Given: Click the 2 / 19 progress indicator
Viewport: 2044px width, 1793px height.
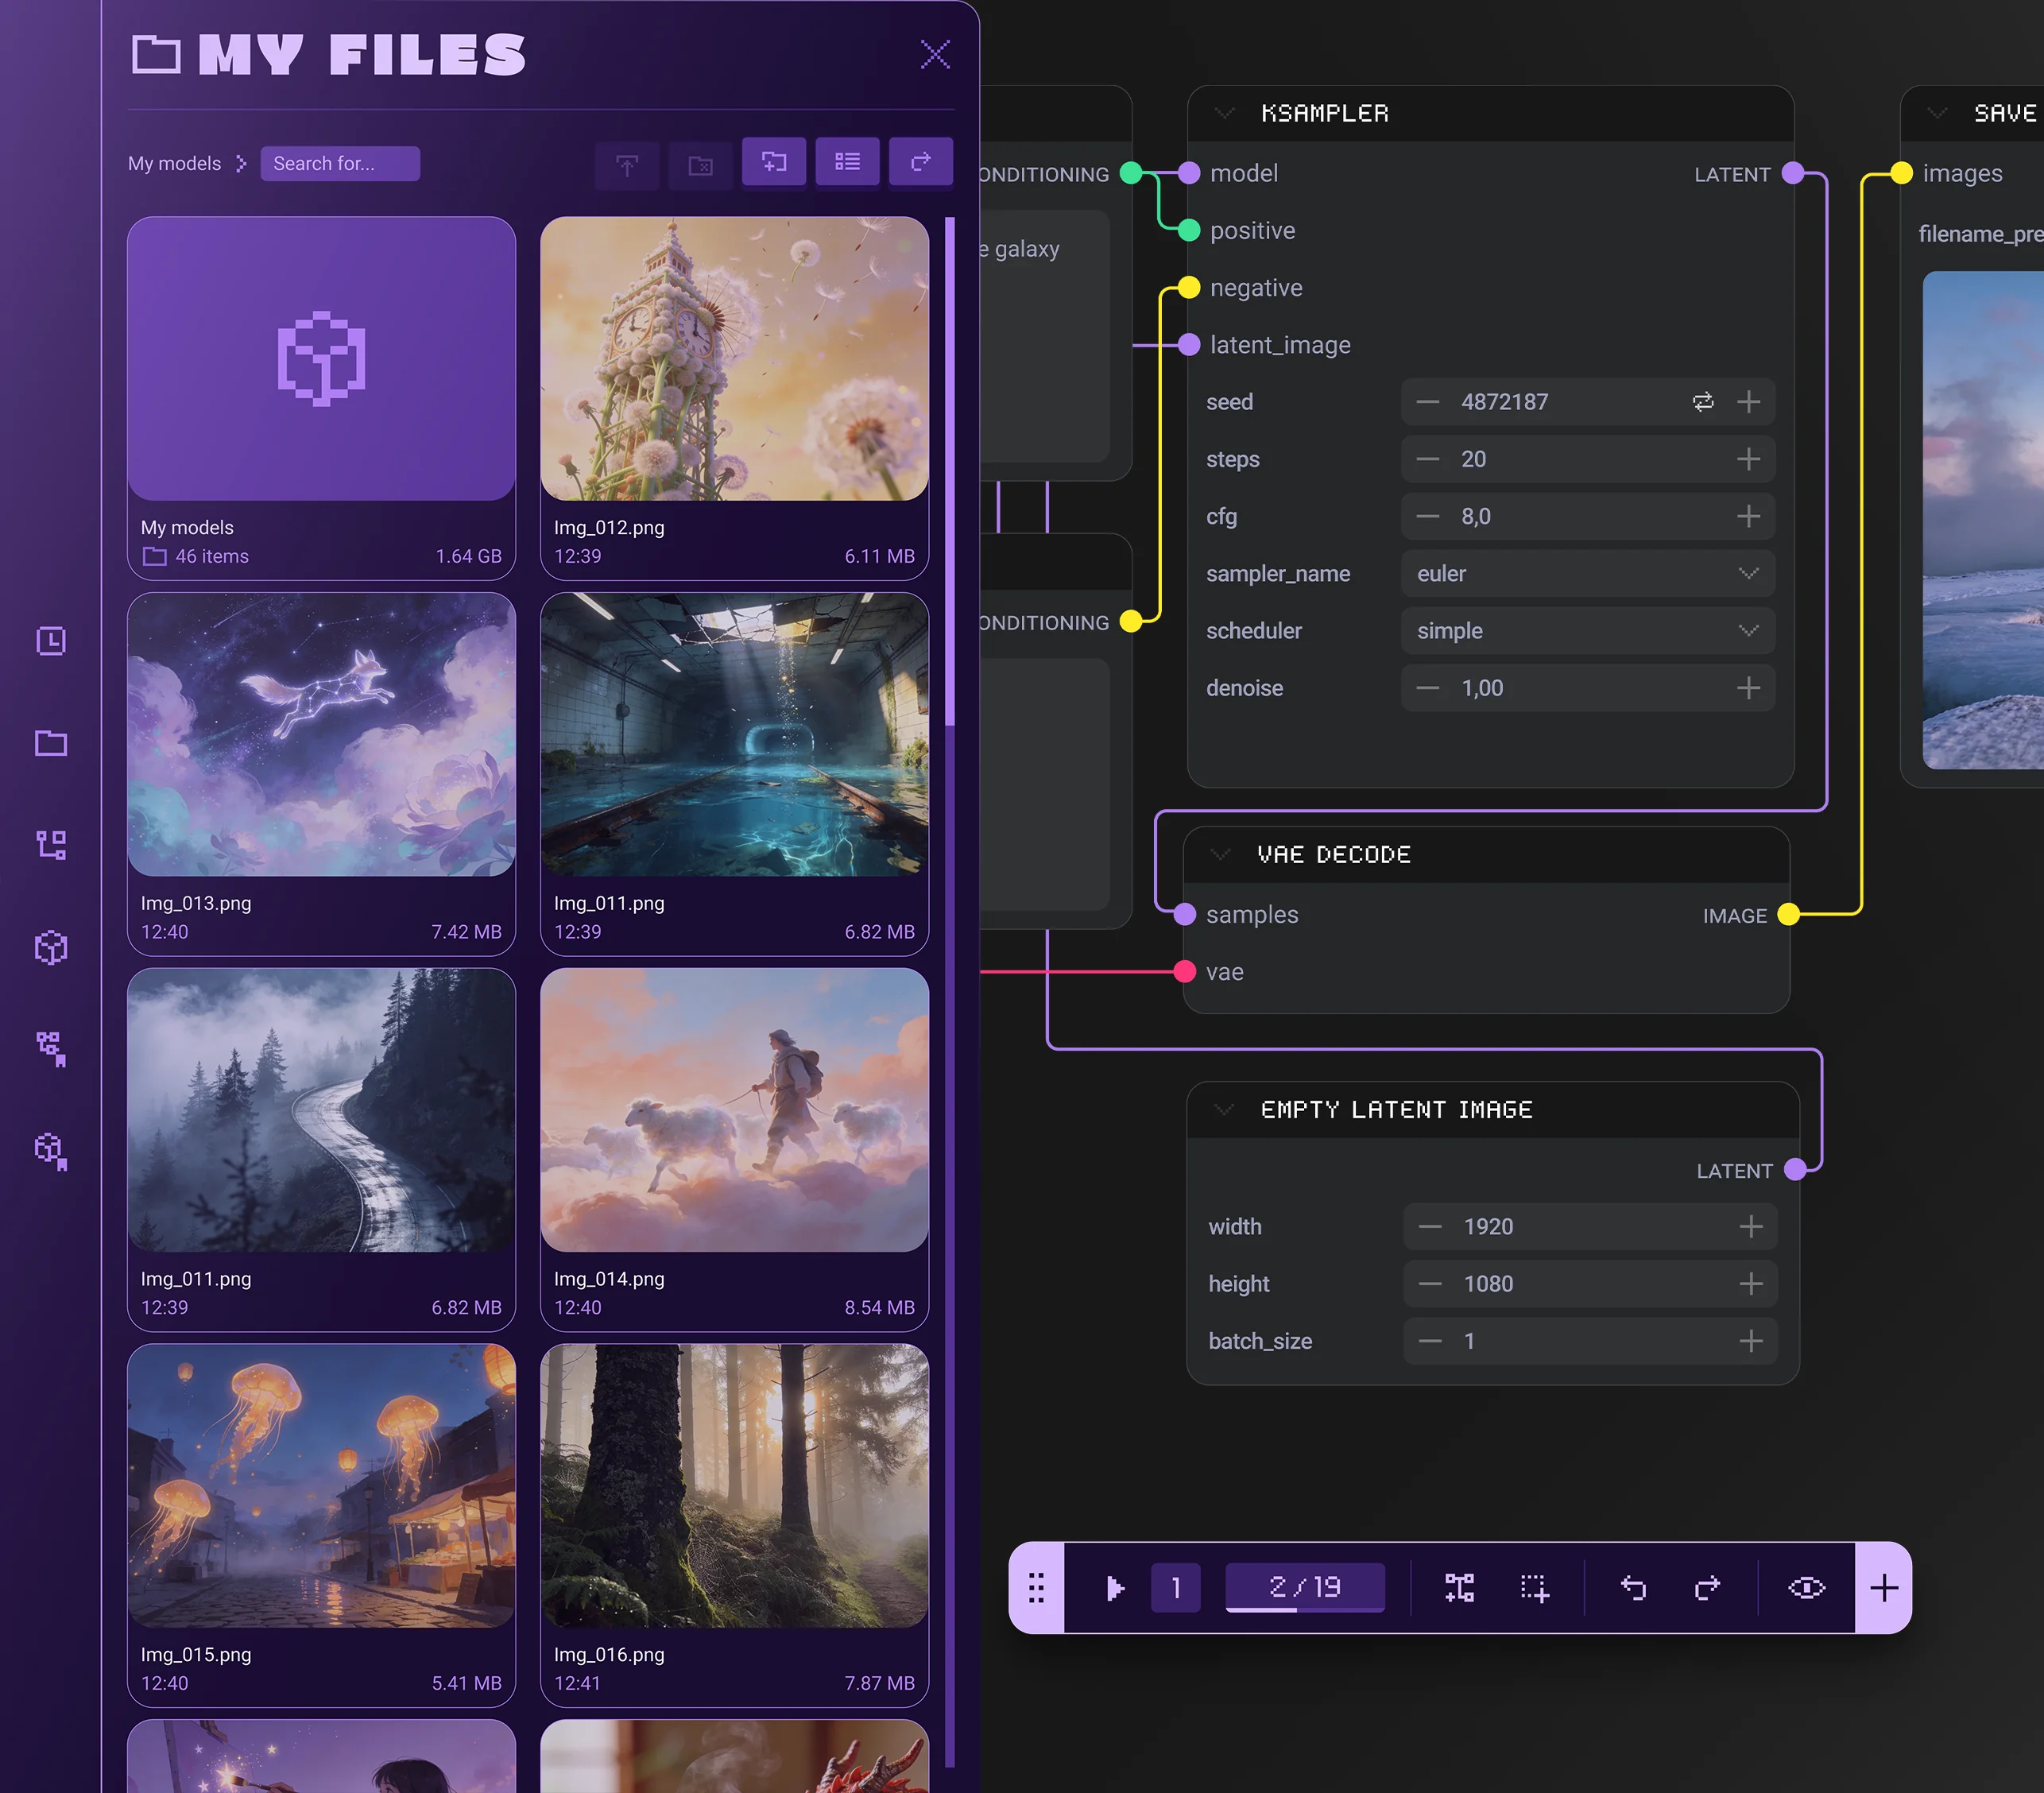Looking at the screenshot, I should (x=1304, y=1587).
